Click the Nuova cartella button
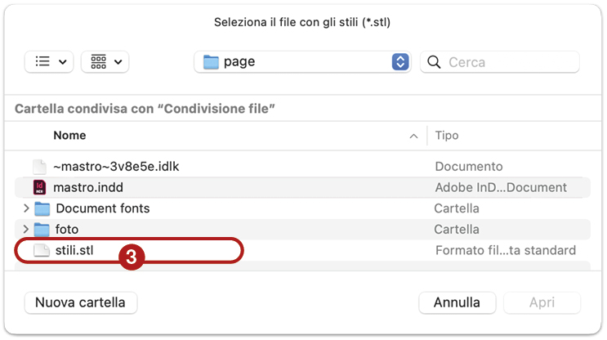Viewport: 607px width, 340px height. tap(81, 303)
